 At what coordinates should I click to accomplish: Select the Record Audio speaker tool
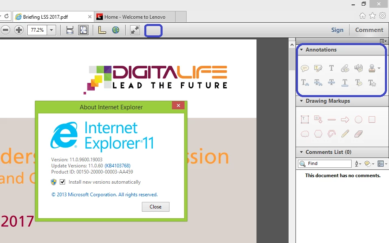point(359,68)
